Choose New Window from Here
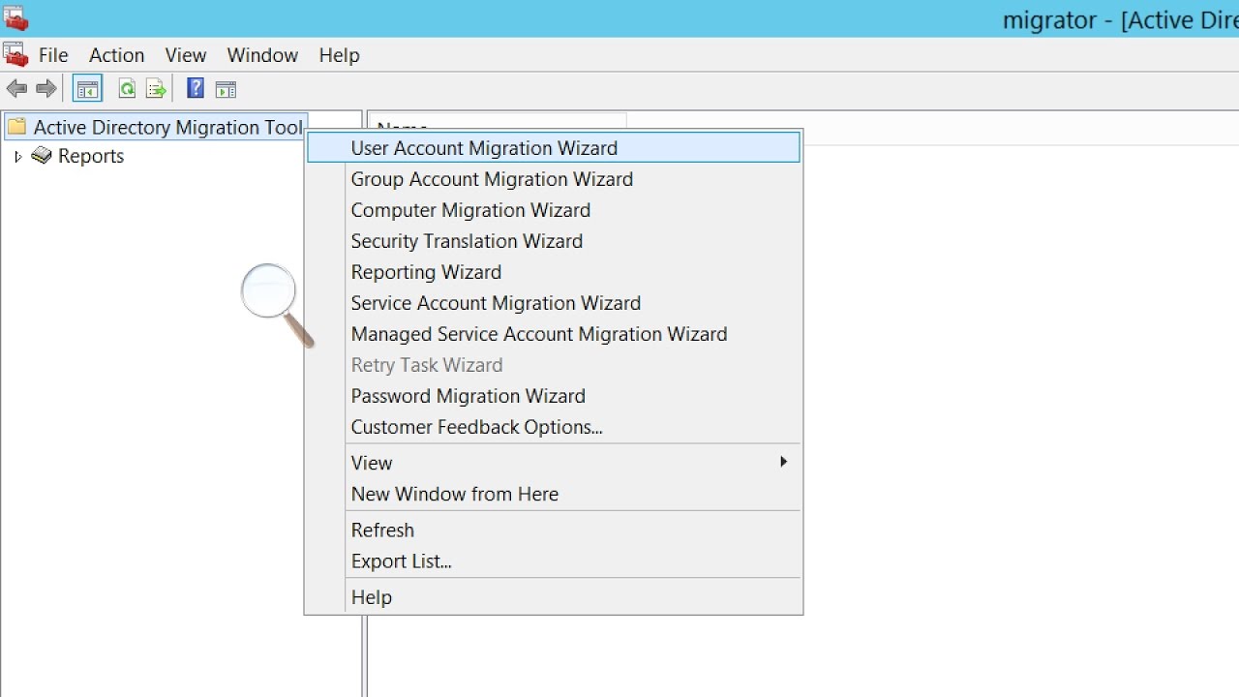The height and width of the screenshot is (697, 1239). (554, 494)
